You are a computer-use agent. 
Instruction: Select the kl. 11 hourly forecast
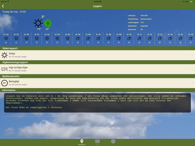click(140, 38)
